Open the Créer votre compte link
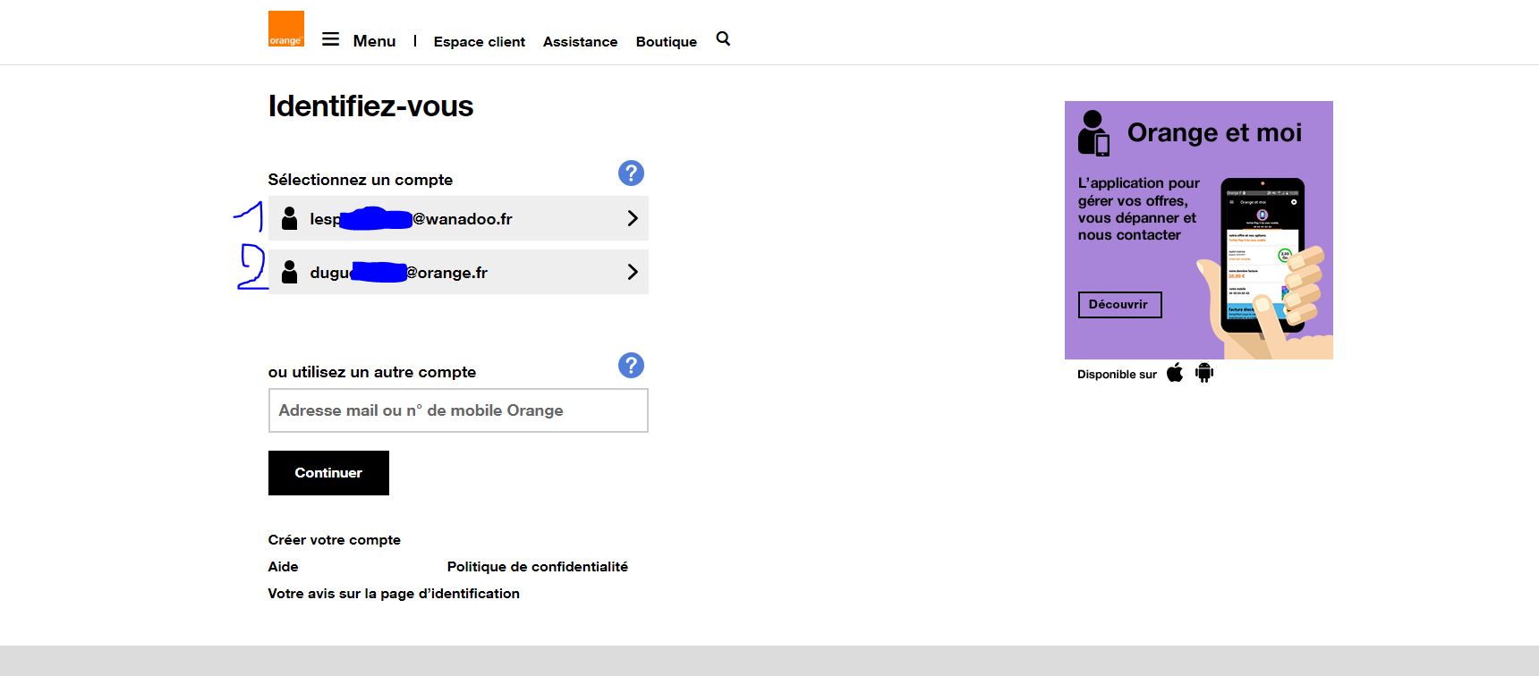 335,540
